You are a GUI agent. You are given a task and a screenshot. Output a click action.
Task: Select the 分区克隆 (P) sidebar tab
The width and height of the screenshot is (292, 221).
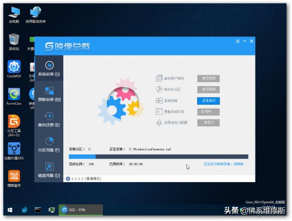point(49,145)
